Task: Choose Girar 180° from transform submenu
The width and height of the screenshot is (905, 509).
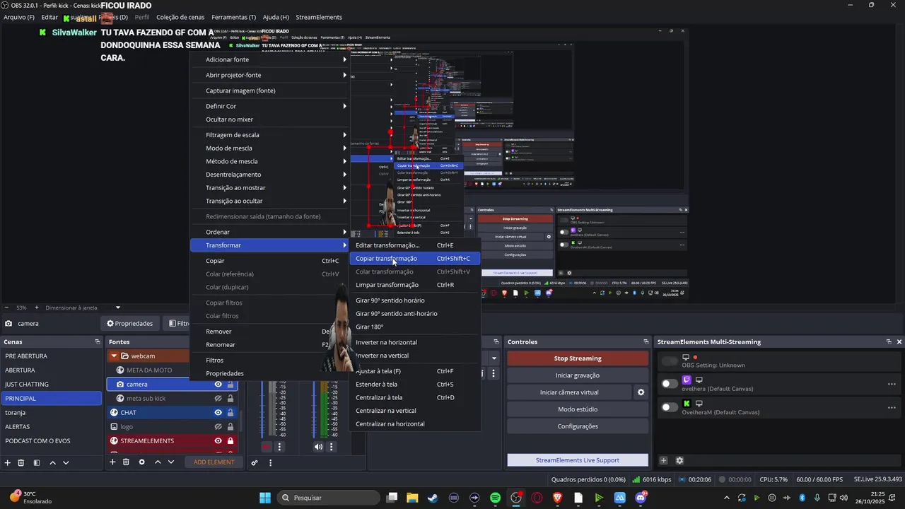Action: (414, 327)
